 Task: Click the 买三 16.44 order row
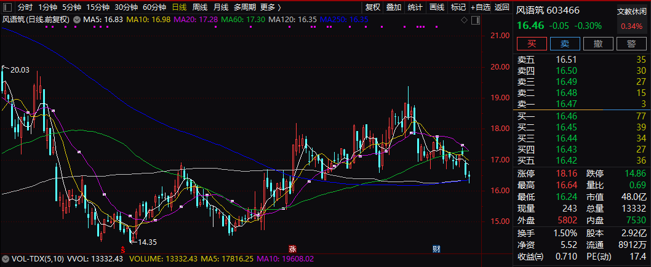point(581,138)
